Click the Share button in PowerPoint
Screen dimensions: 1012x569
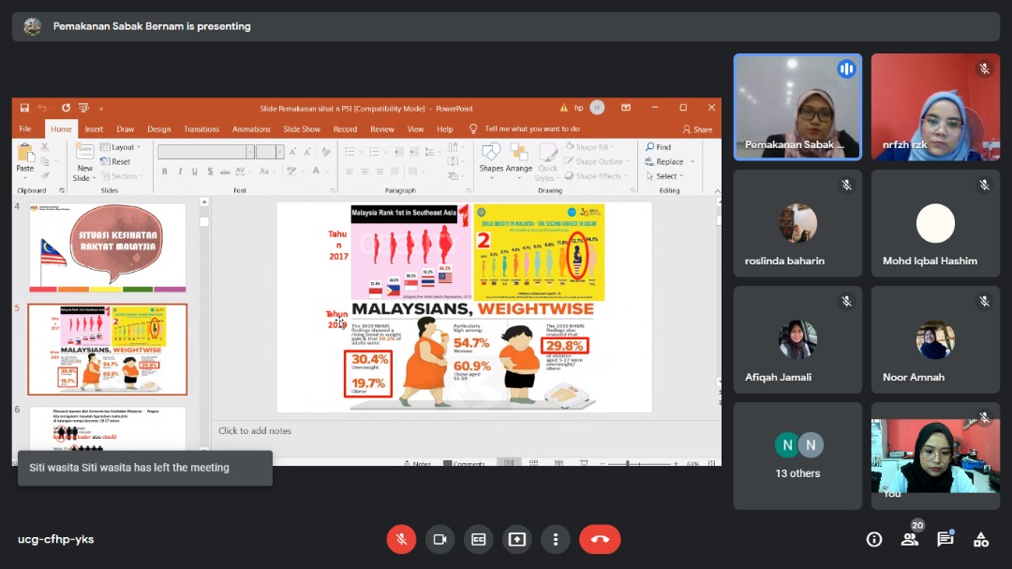[x=697, y=129]
